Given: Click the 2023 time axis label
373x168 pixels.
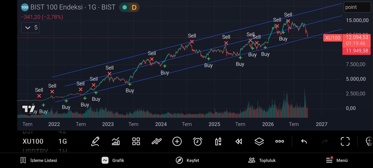Looking at the screenshot, I should click(108, 124).
